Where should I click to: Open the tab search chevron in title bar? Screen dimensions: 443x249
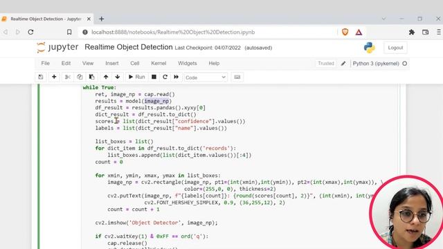click(383, 19)
